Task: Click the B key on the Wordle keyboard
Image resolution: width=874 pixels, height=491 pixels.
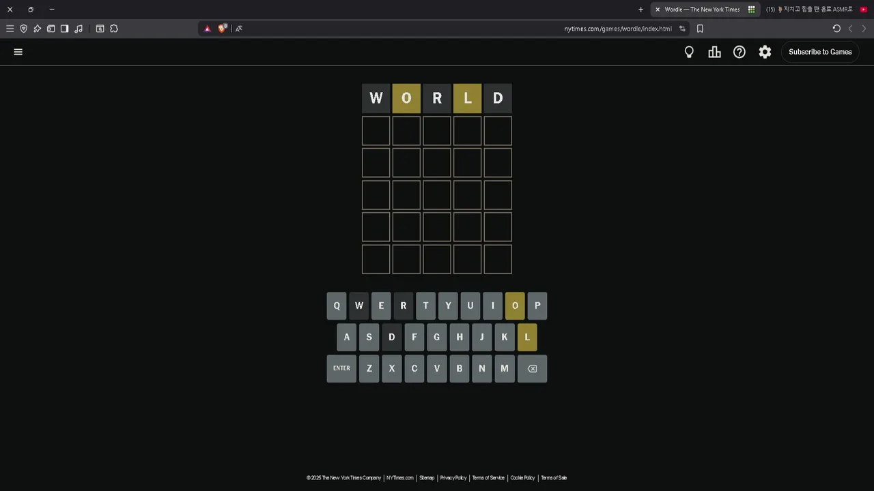Action: click(460, 368)
